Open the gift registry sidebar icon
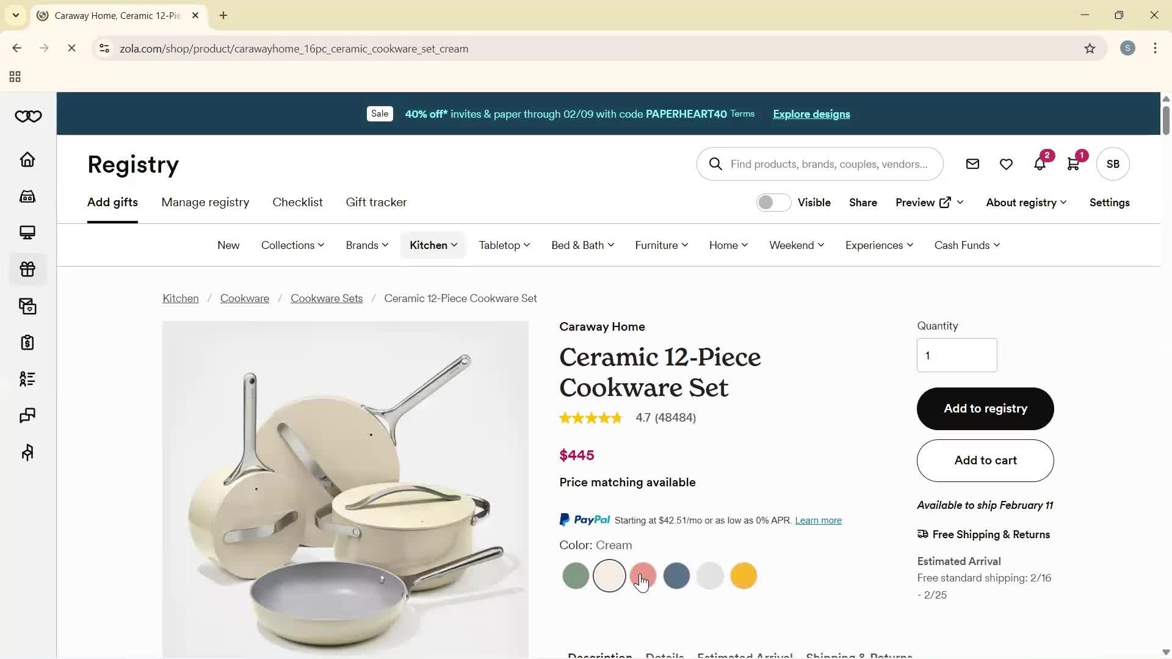1172x659 pixels. pos(27,269)
